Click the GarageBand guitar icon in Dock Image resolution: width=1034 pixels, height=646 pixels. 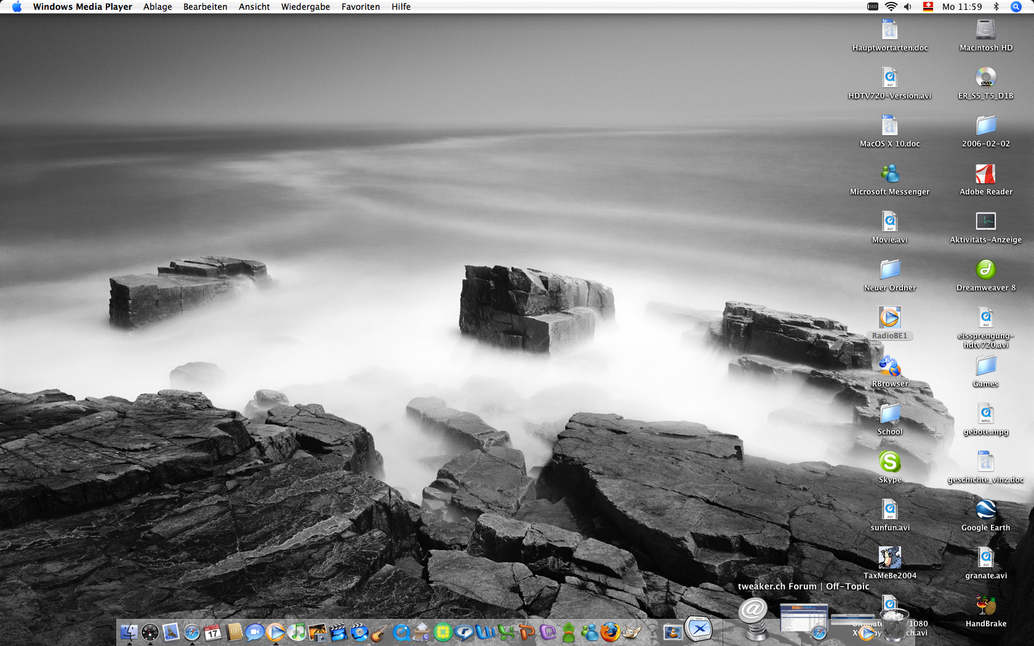379,632
